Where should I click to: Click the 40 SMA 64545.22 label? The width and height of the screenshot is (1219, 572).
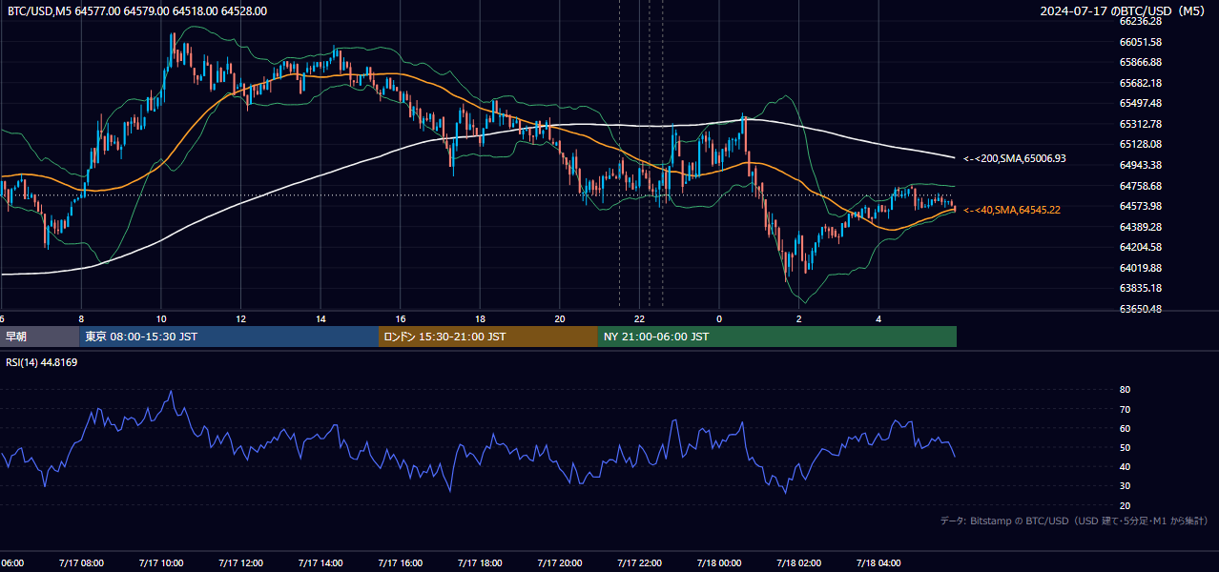point(1012,210)
